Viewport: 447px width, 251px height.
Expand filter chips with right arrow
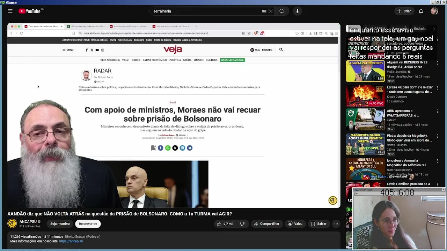point(434,29)
